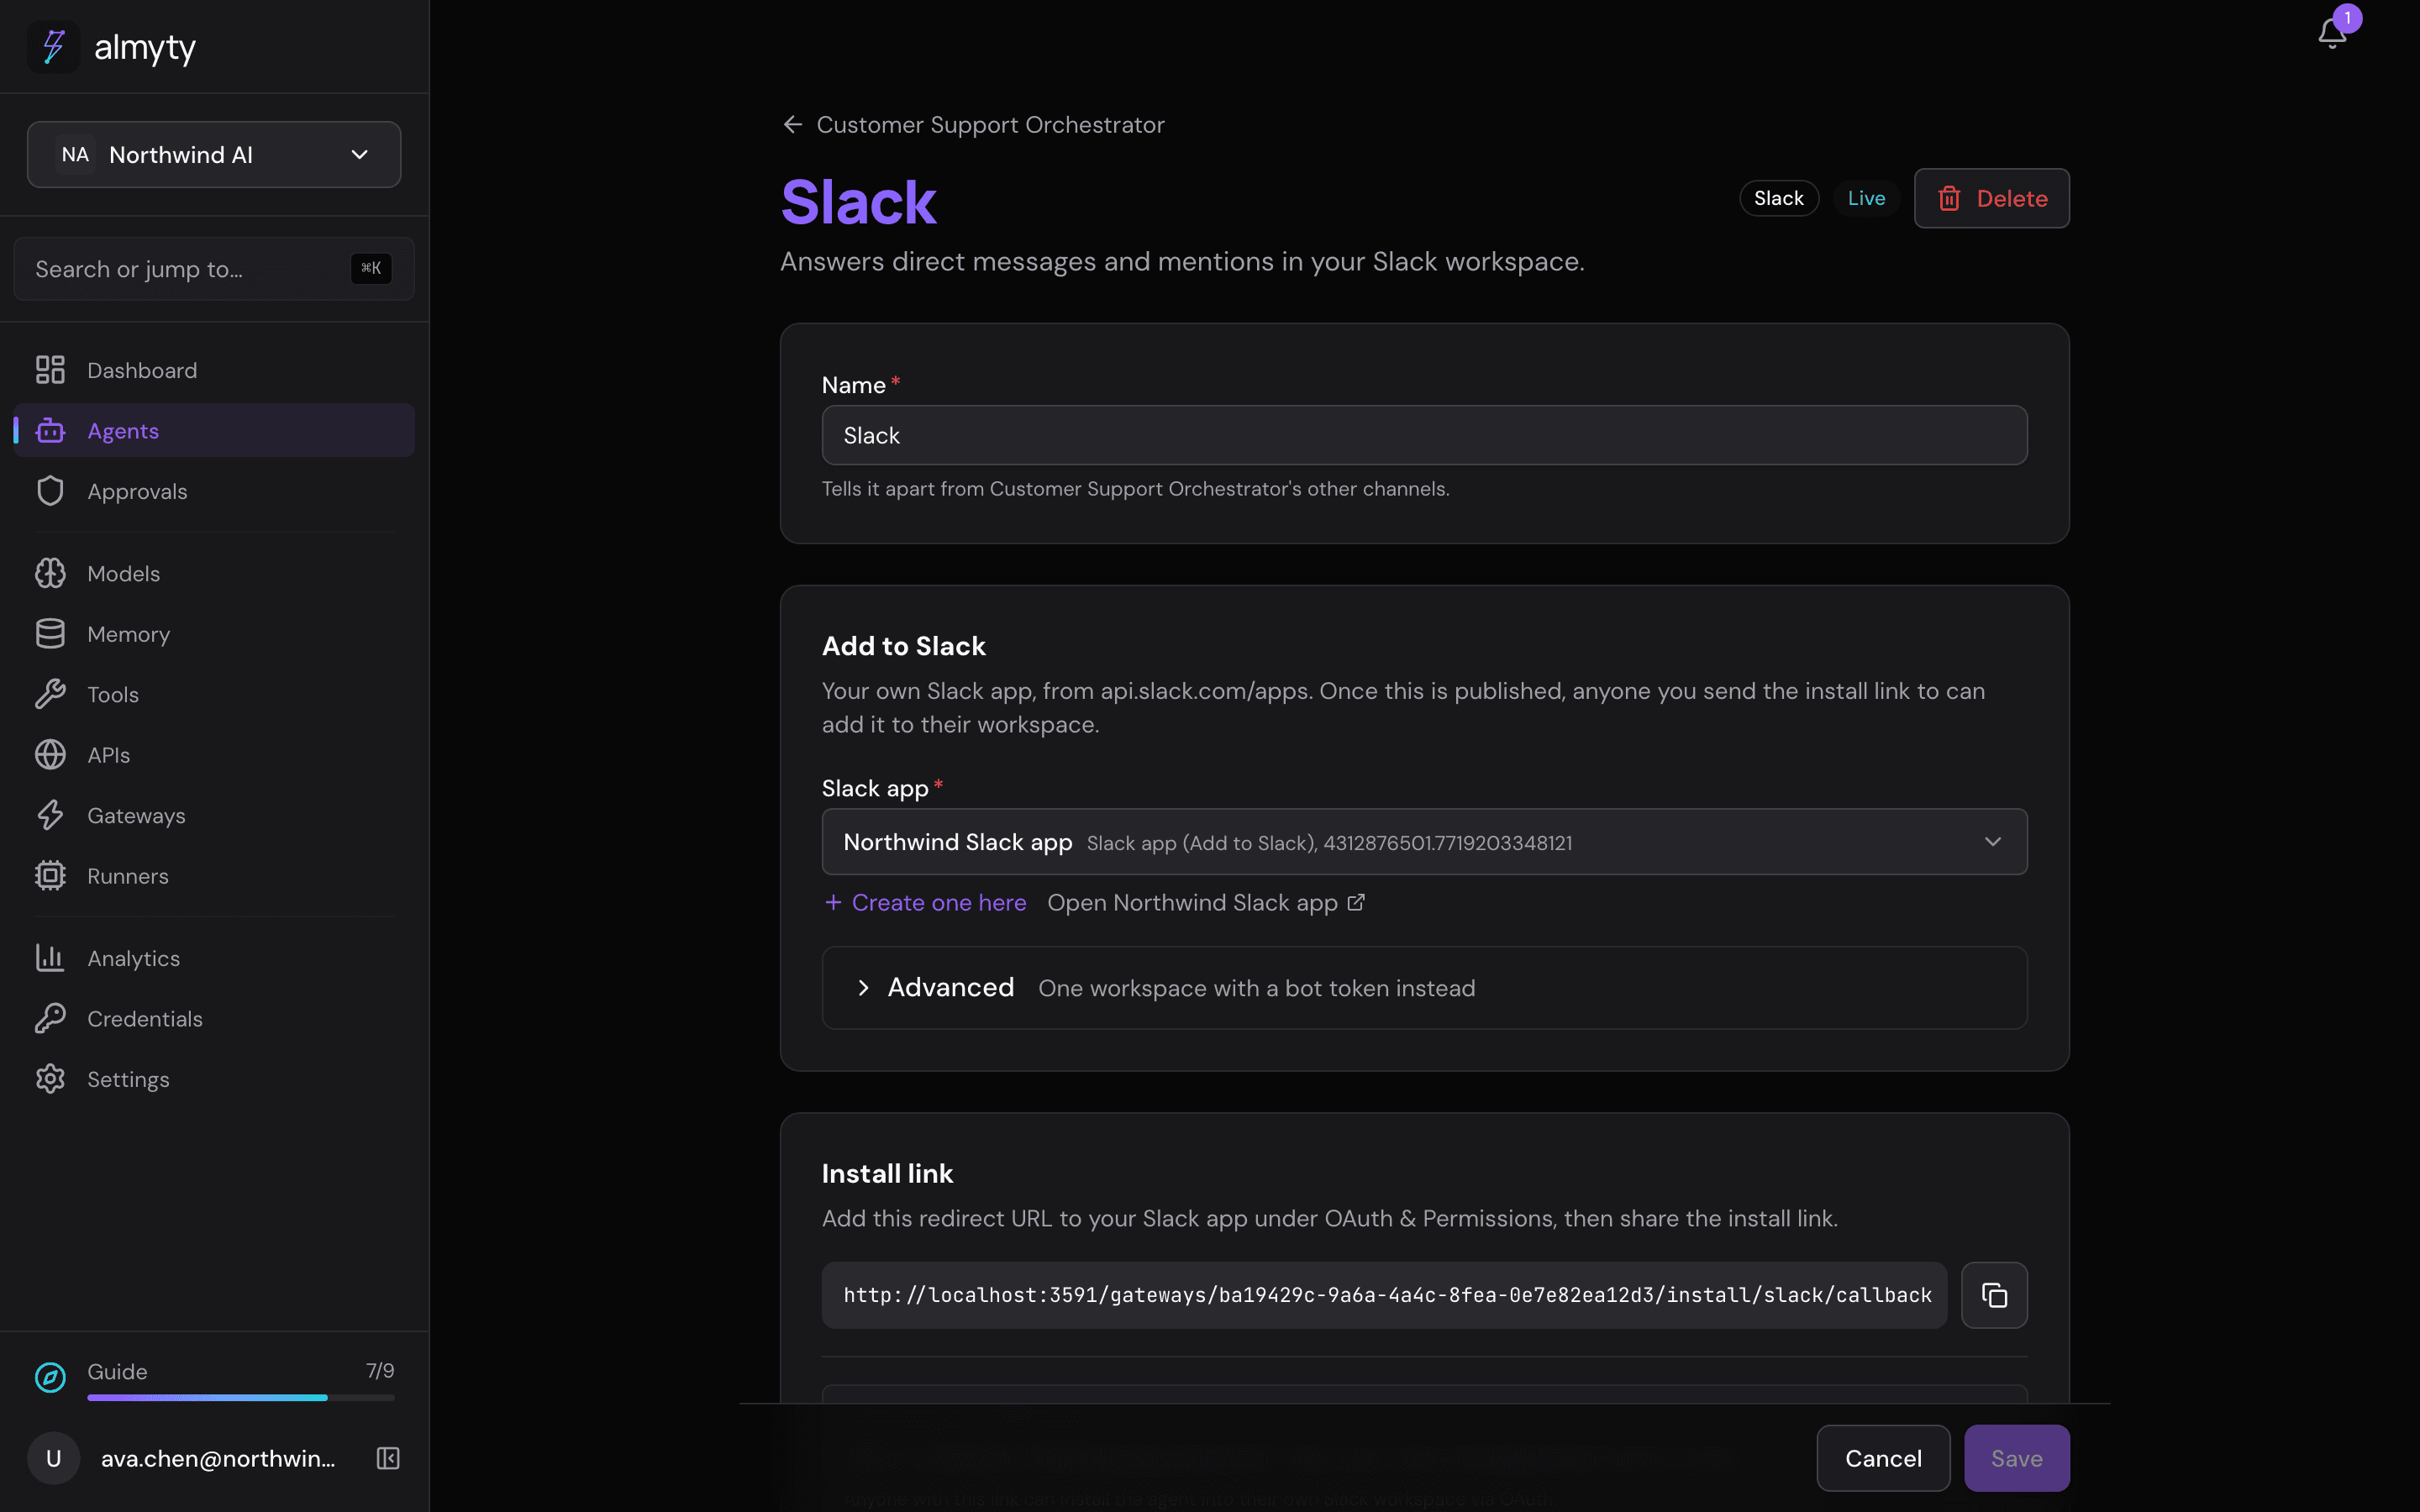Click the Slack type badge
Screen dimensions: 2420x1512
(1778, 198)
